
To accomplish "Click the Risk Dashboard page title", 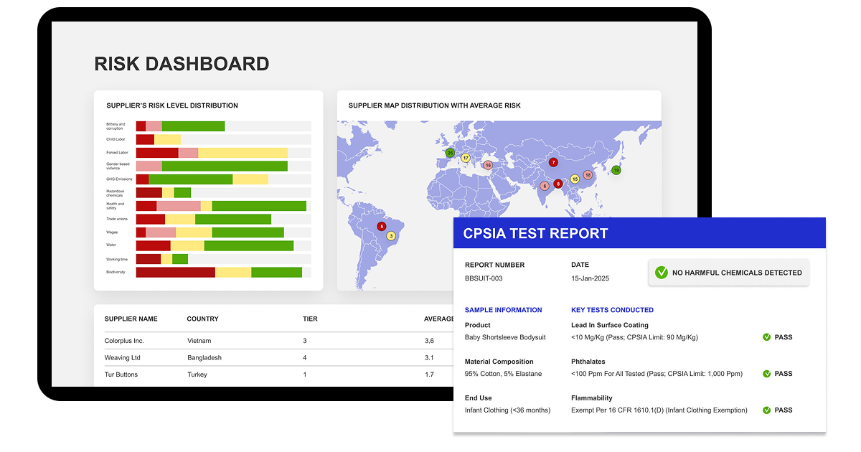I will coord(182,64).
